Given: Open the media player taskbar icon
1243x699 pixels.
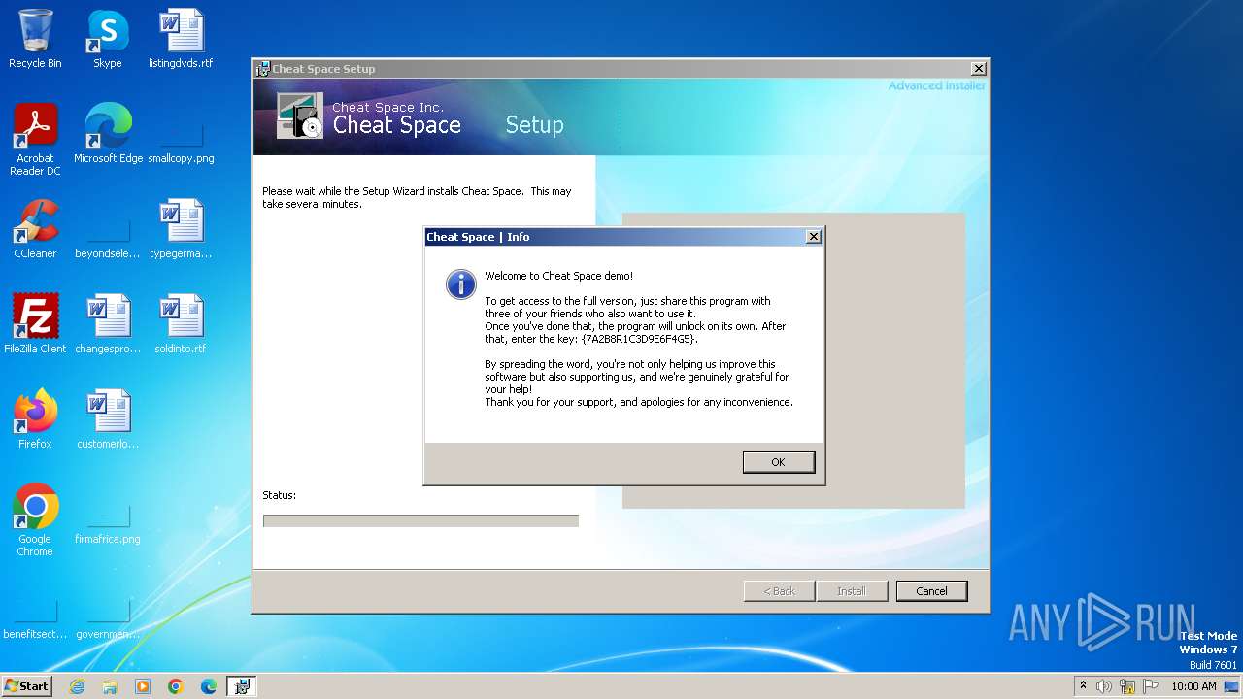Looking at the screenshot, I should tap(143, 686).
